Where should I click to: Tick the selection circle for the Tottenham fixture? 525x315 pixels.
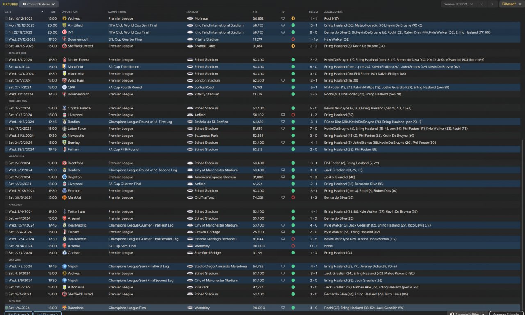point(6,211)
